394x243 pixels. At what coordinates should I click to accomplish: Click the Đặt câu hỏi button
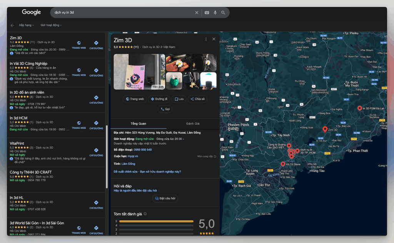coord(165,198)
